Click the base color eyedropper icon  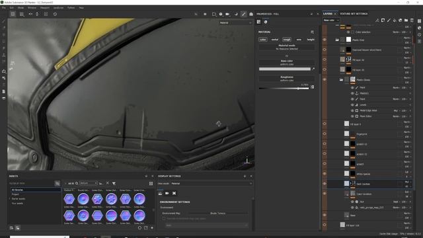(x=313, y=69)
